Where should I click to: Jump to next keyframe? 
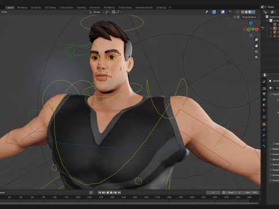coord(115,193)
